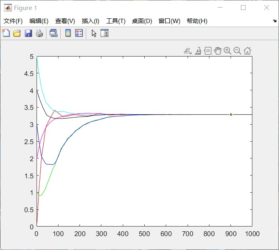Viewport: 279px width, 250px height.
Task: Click the New Figure icon
Action: pos(6,33)
